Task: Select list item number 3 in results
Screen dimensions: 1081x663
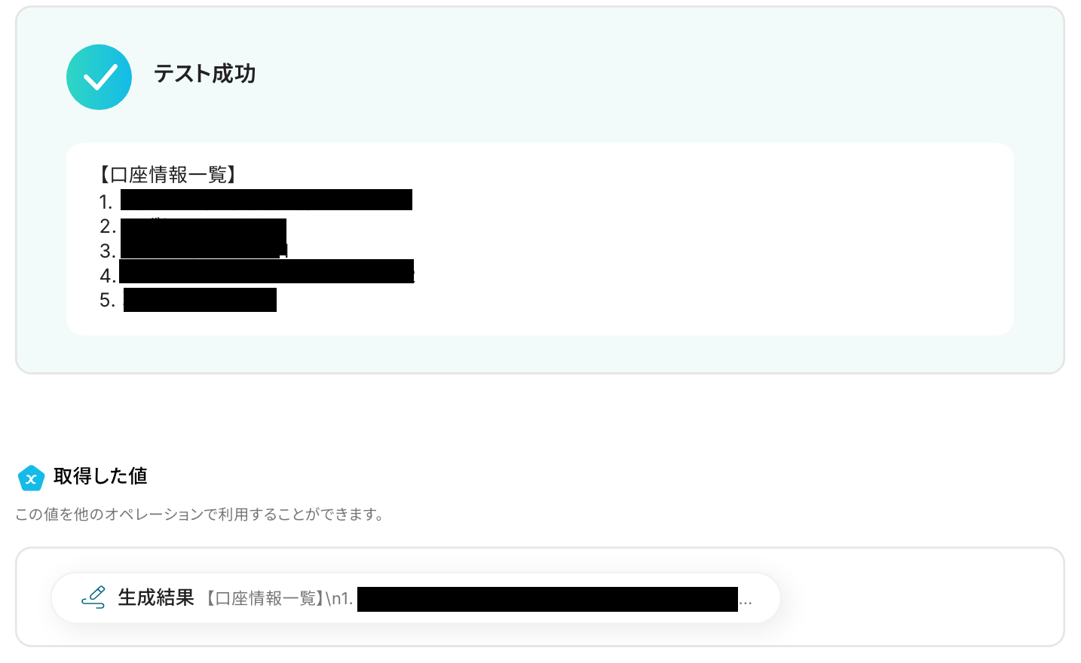Action: point(193,250)
